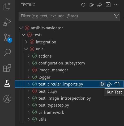124x126 pixels.
Task: Collapse the ansible-navigator root node
Action: pos(21,28)
